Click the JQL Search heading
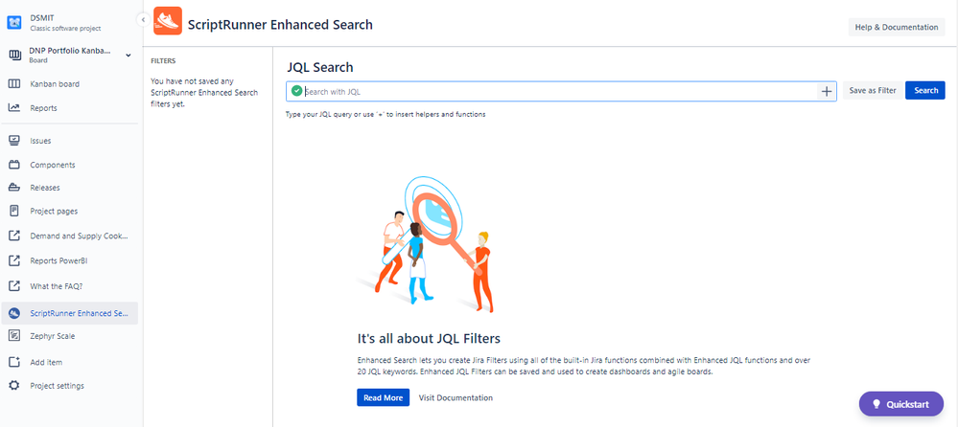Viewport: 958px width, 427px height. [x=320, y=68]
